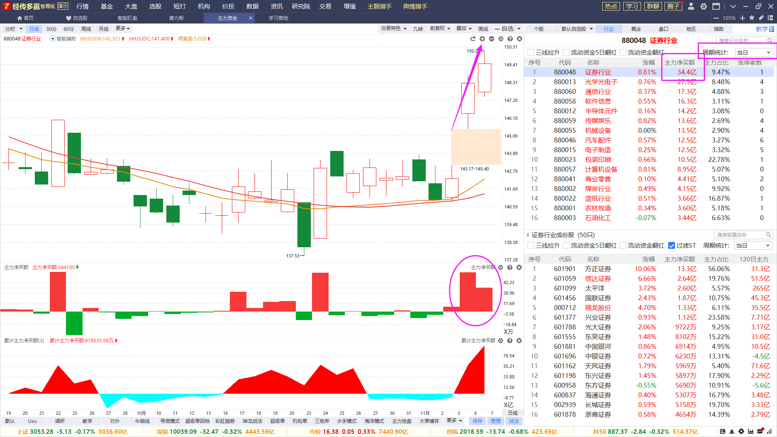Screen dimensions: 777x437
Task: Zoom in with the plus beside 105%
Action: [742, 18]
